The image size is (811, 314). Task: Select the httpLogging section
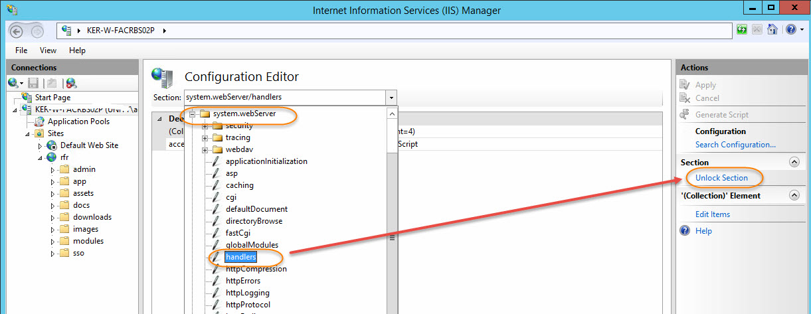[x=248, y=293]
